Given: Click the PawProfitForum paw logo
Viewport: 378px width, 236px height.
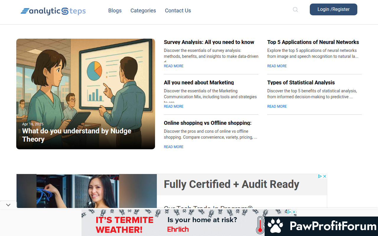Looking at the screenshot, I should 275,226.
